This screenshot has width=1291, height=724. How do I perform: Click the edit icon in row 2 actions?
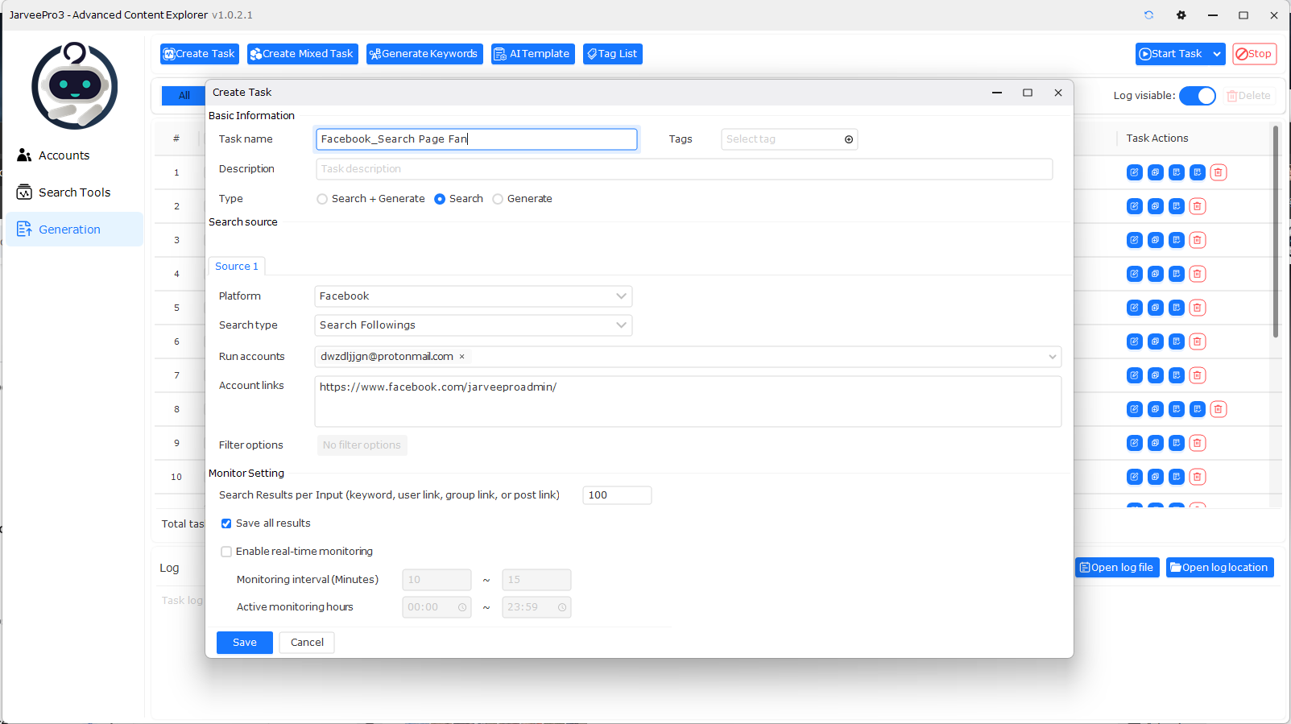click(x=1134, y=206)
